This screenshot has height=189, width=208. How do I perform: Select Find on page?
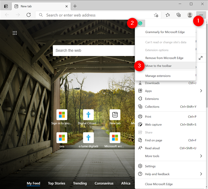[170, 140]
